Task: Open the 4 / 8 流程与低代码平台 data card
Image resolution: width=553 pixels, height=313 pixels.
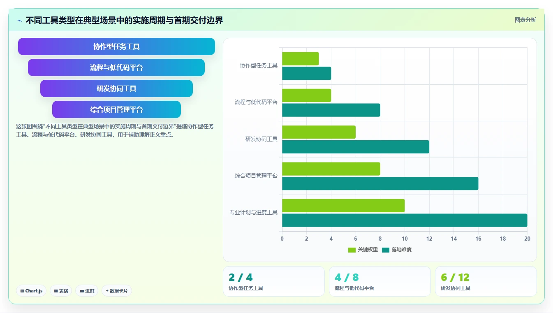Action: click(x=380, y=281)
